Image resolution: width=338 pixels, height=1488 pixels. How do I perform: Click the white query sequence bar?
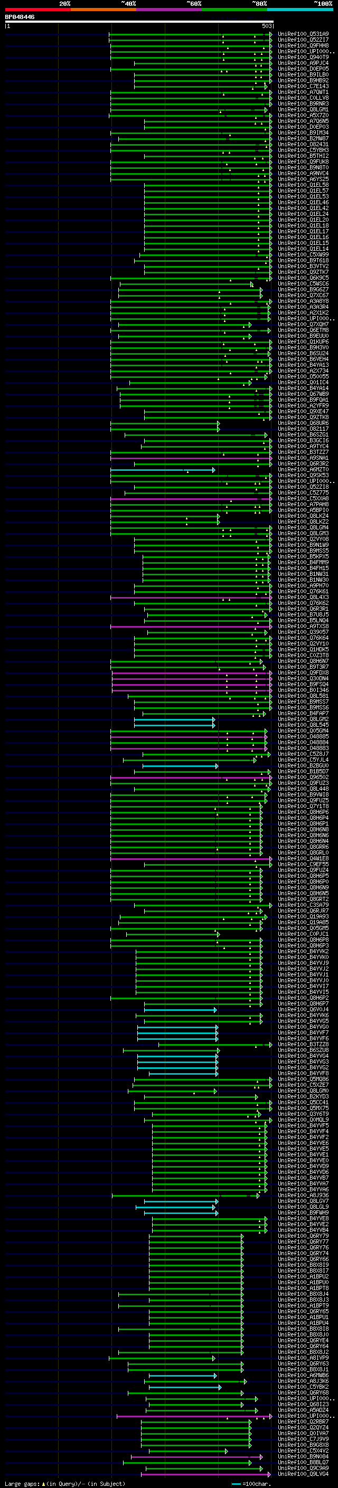coord(139,22)
